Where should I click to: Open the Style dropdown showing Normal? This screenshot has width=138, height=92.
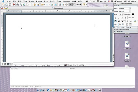[125, 9]
